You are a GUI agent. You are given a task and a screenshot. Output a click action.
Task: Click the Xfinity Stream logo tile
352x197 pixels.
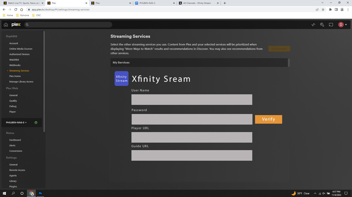(x=121, y=78)
